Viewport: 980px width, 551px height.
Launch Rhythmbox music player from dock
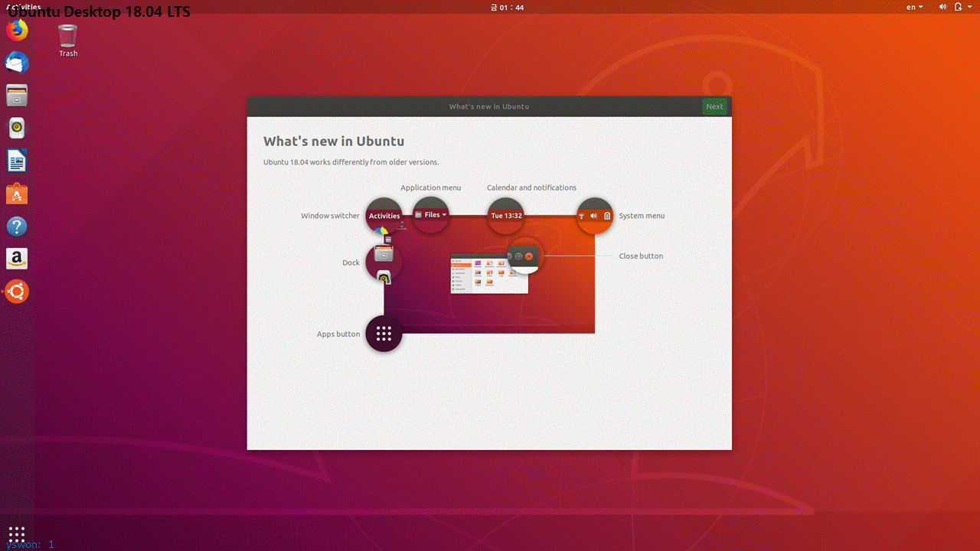pos(17,128)
